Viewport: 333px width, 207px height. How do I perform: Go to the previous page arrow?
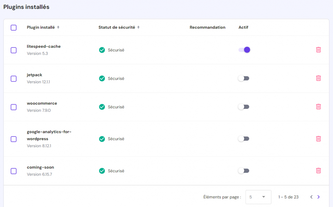pyautogui.click(x=311, y=197)
